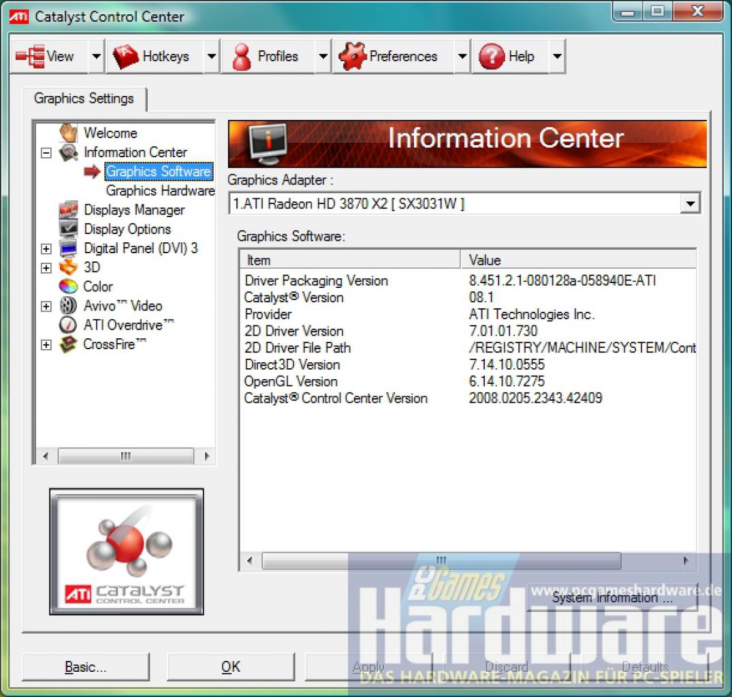Open the Welcome tree entry

pyautogui.click(x=110, y=133)
